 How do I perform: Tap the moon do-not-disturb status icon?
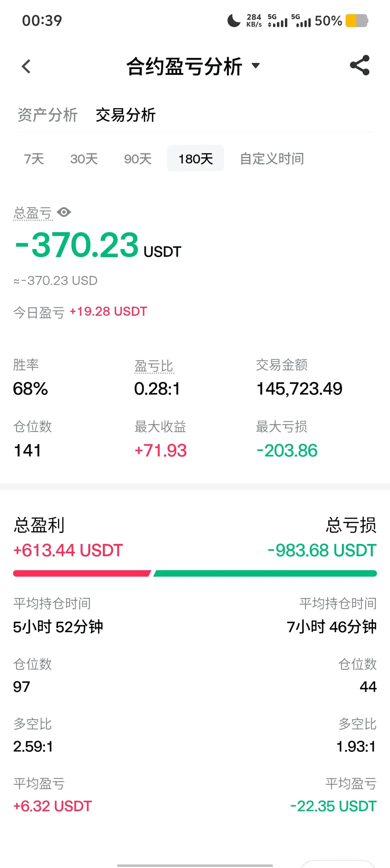[234, 21]
